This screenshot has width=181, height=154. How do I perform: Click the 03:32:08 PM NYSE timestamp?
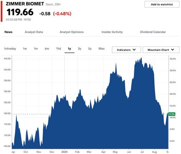pos(18,19)
